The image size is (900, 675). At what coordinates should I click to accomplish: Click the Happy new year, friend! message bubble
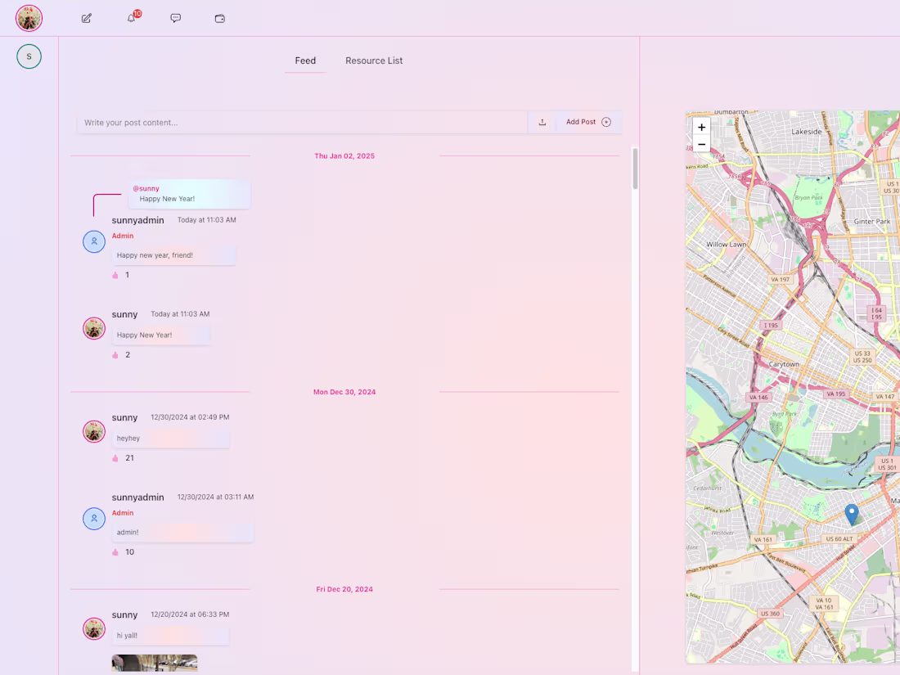pos(174,255)
